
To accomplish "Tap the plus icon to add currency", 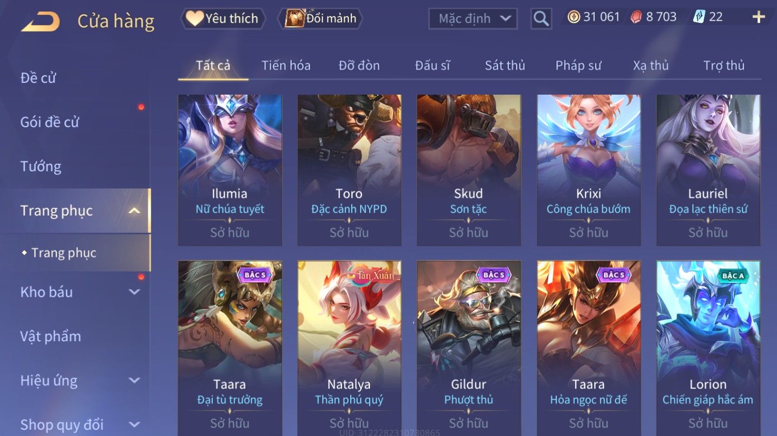I will 758,17.
